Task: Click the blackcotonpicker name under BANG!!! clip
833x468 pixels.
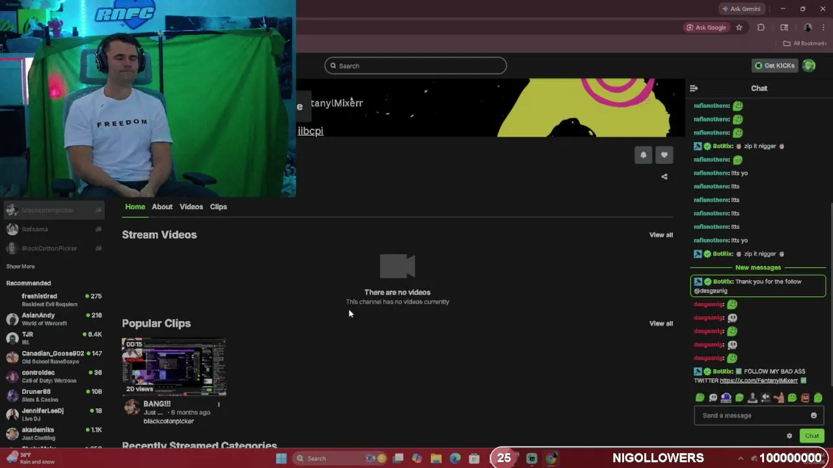Action: coord(169,421)
